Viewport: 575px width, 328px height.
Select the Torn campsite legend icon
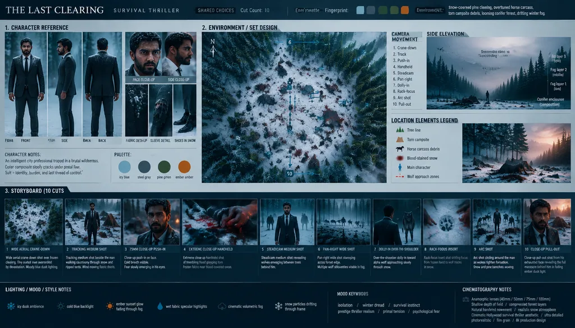[400, 140]
